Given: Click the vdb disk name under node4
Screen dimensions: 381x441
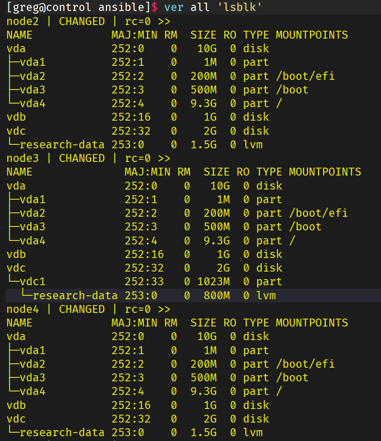Looking at the screenshot, I should [16, 405].
